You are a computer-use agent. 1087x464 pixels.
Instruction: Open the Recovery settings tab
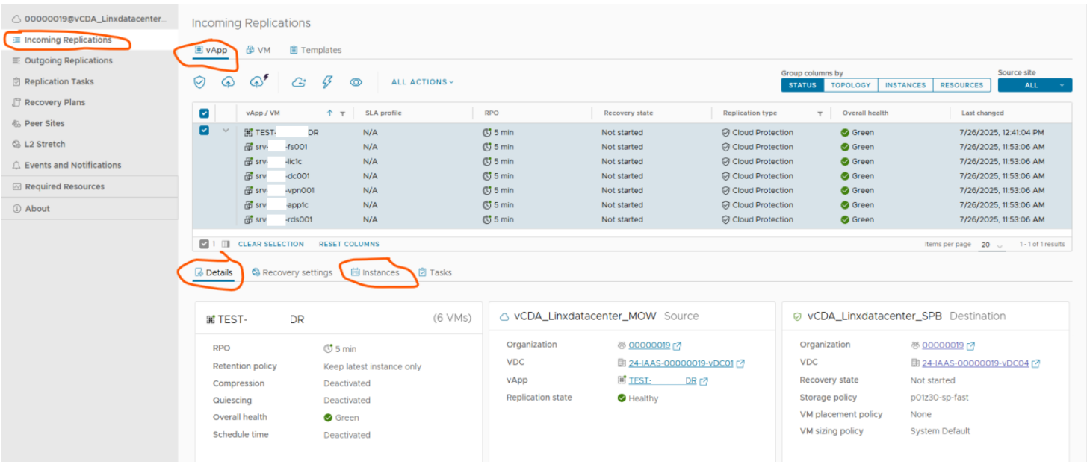click(x=292, y=272)
